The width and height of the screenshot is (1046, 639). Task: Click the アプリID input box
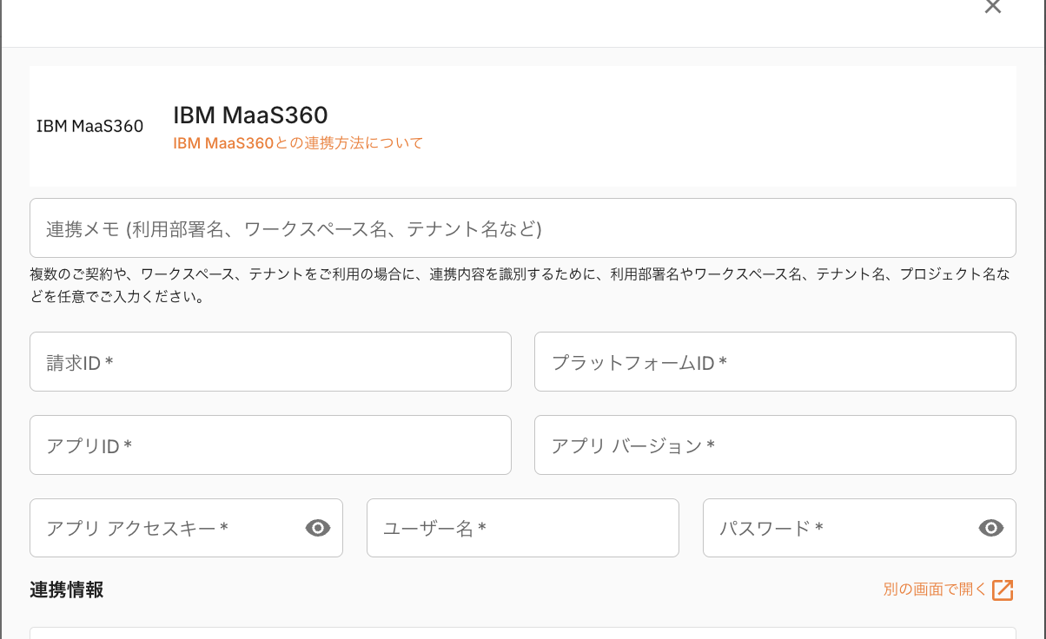coord(270,445)
